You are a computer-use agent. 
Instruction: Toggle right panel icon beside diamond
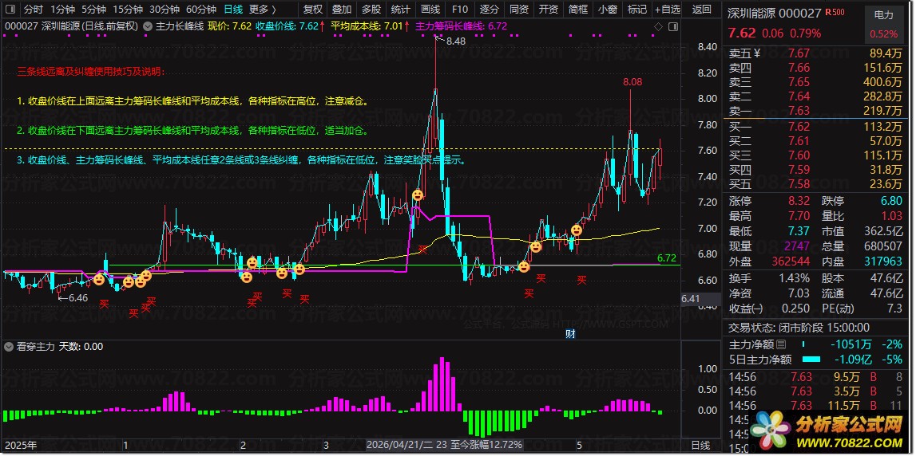coord(672,26)
